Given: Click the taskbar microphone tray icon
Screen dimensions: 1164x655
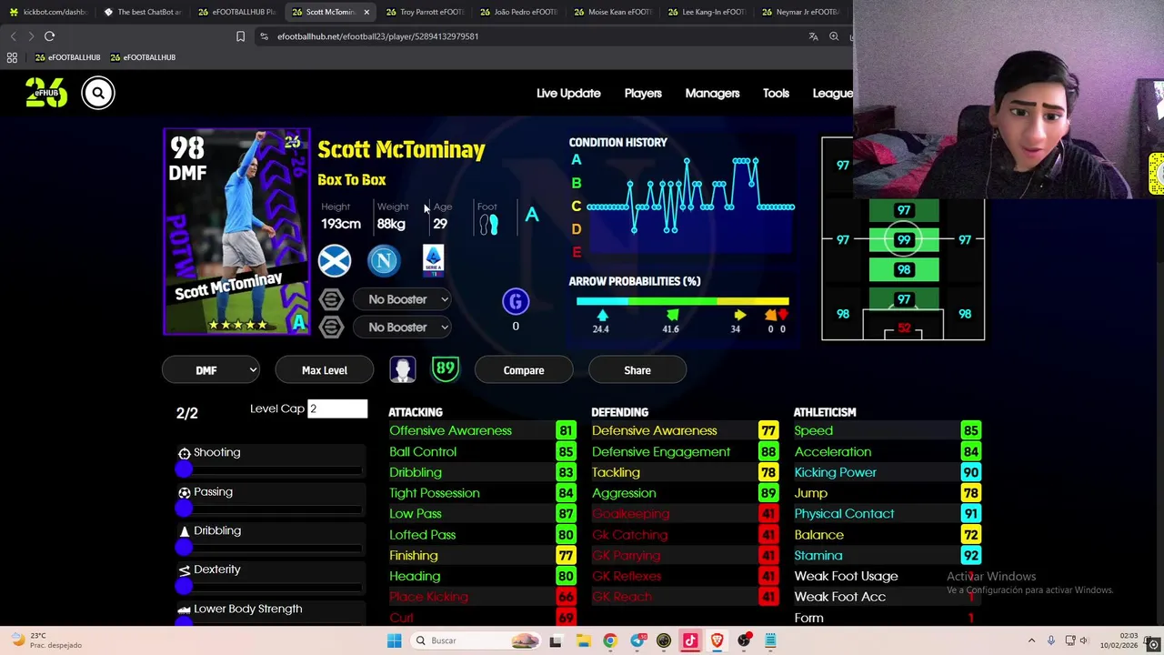Looking at the screenshot, I should [x=1050, y=640].
